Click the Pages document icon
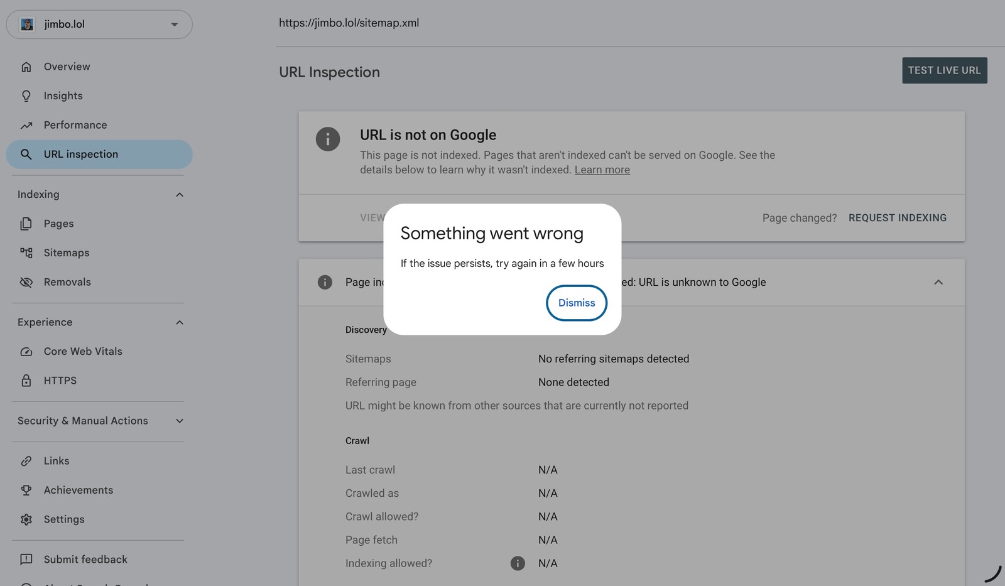 [26, 224]
